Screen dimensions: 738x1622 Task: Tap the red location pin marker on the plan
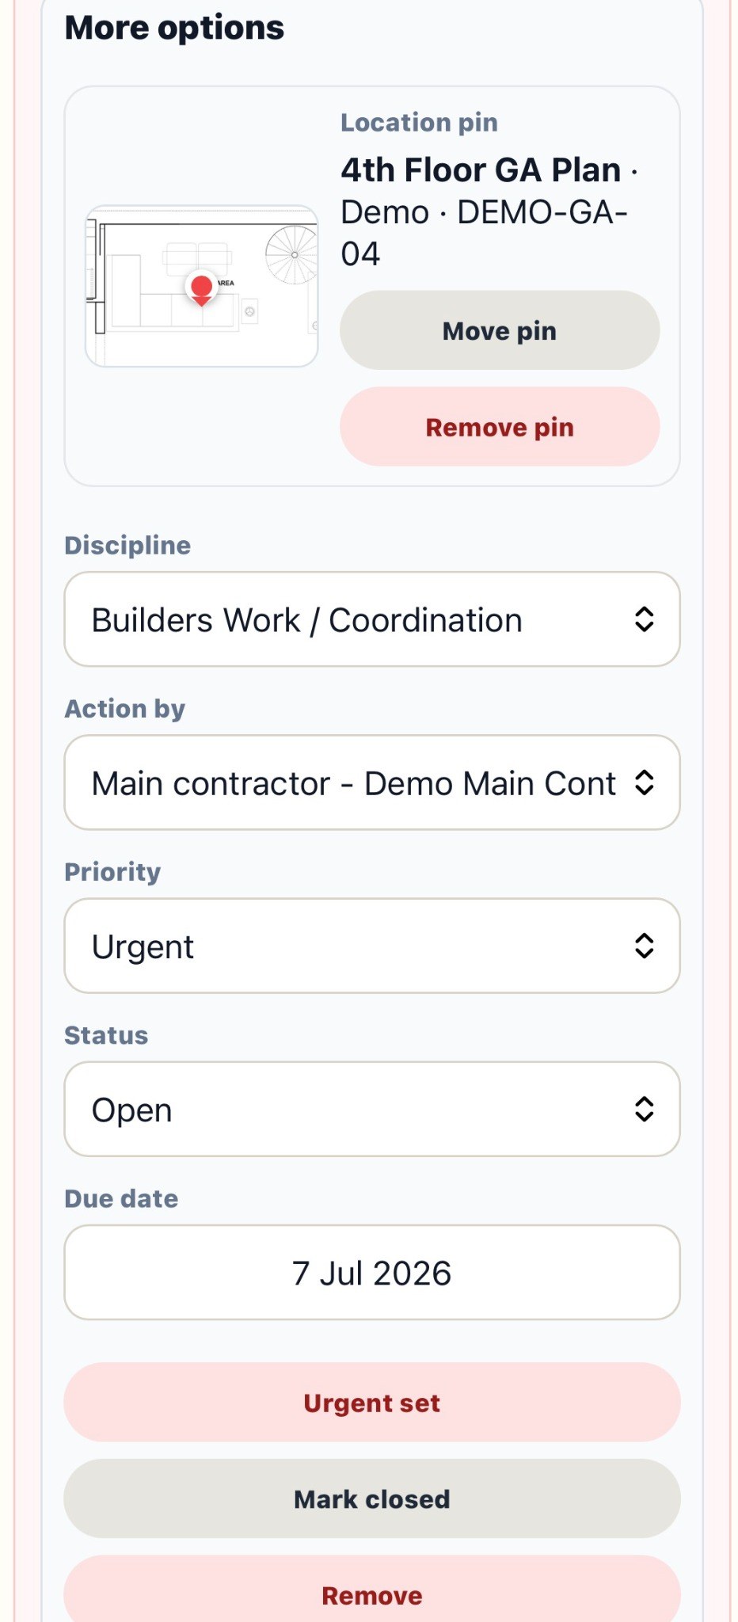coord(202,290)
